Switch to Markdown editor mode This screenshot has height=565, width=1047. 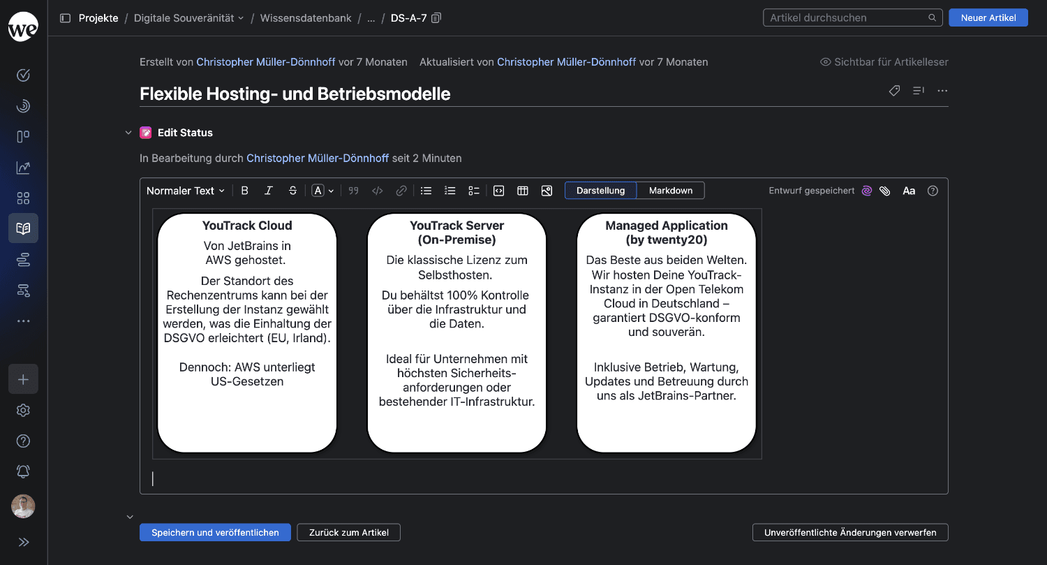click(x=671, y=191)
